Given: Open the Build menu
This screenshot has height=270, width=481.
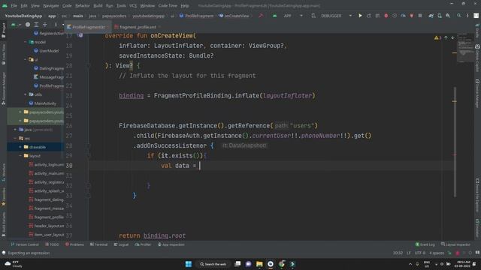Looking at the screenshot, I should click(98, 5).
